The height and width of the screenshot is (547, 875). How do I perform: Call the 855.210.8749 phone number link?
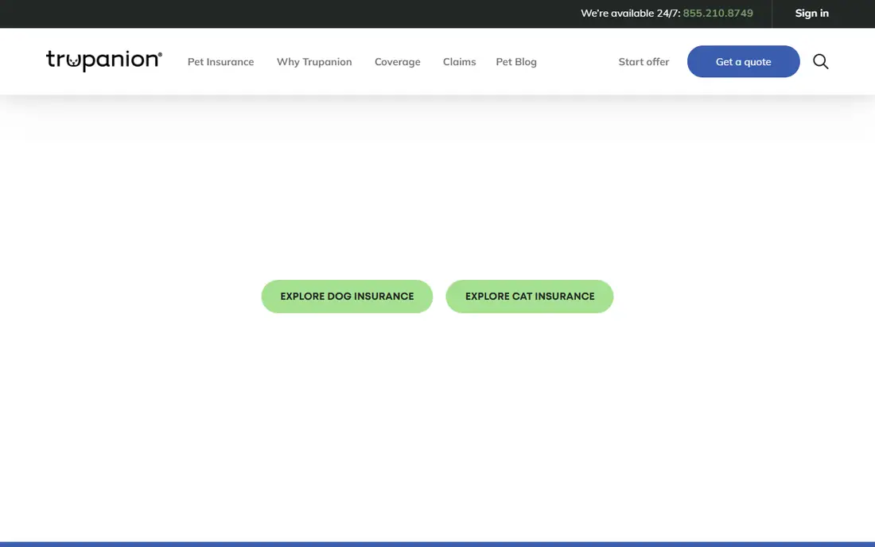point(717,13)
